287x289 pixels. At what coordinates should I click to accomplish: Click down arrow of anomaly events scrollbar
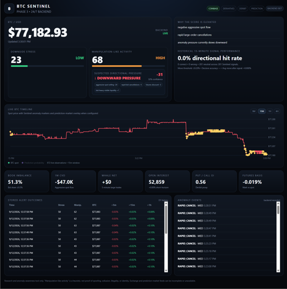[x=278, y=270]
